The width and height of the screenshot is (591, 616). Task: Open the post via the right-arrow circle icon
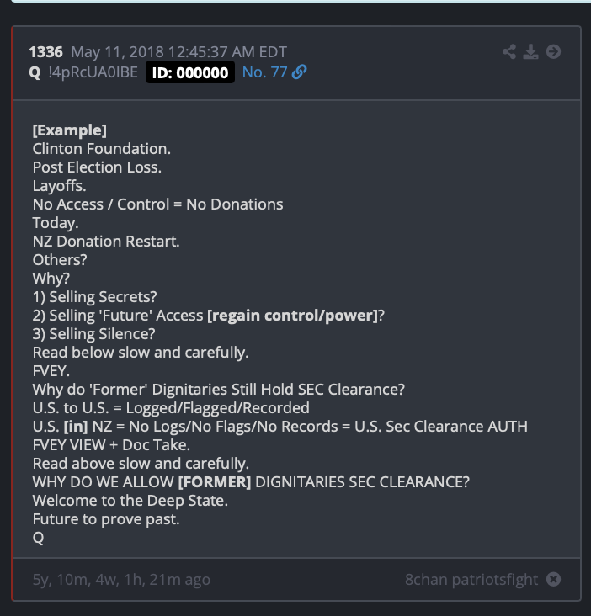click(x=553, y=52)
